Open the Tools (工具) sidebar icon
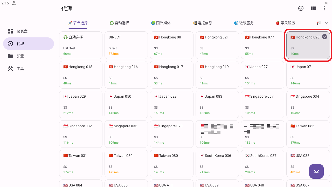Screen dimensions: 332x187 [10, 69]
